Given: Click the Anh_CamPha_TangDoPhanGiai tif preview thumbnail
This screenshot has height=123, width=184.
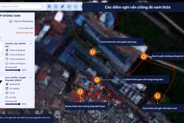Looking at the screenshot, I should 1,85.
